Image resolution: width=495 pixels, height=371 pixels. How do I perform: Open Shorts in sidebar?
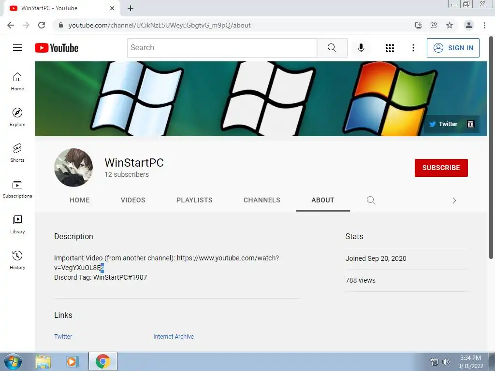point(17,153)
